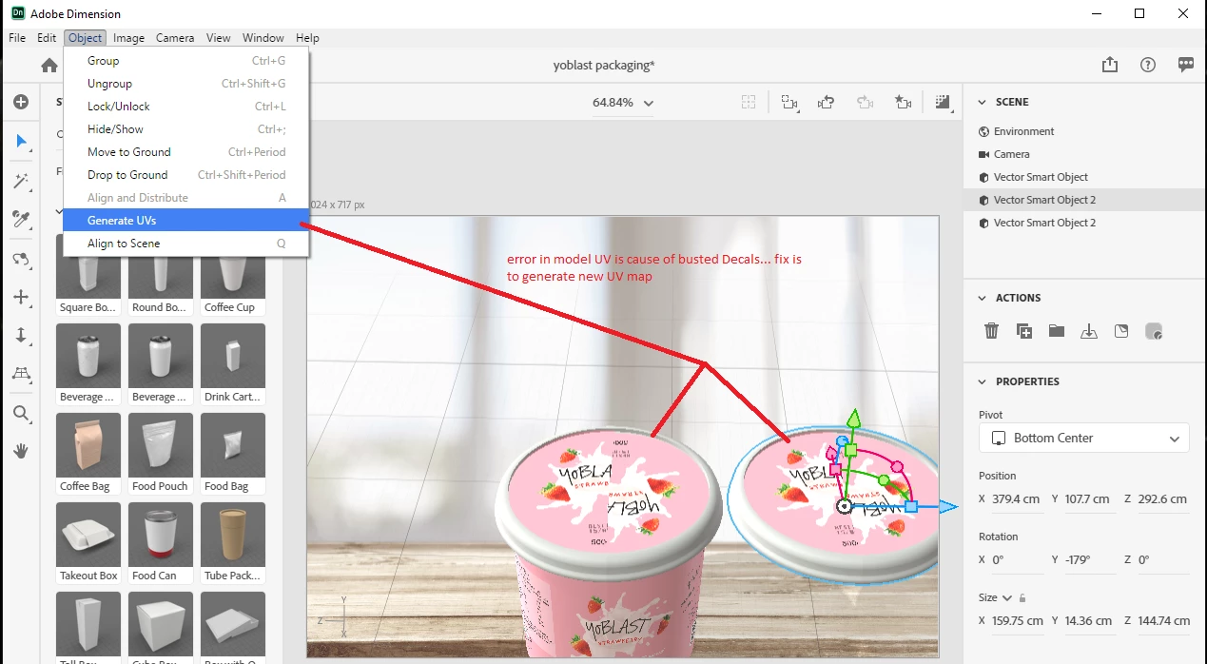The image size is (1207, 664).
Task: Open the Camera menu
Action: click(175, 38)
